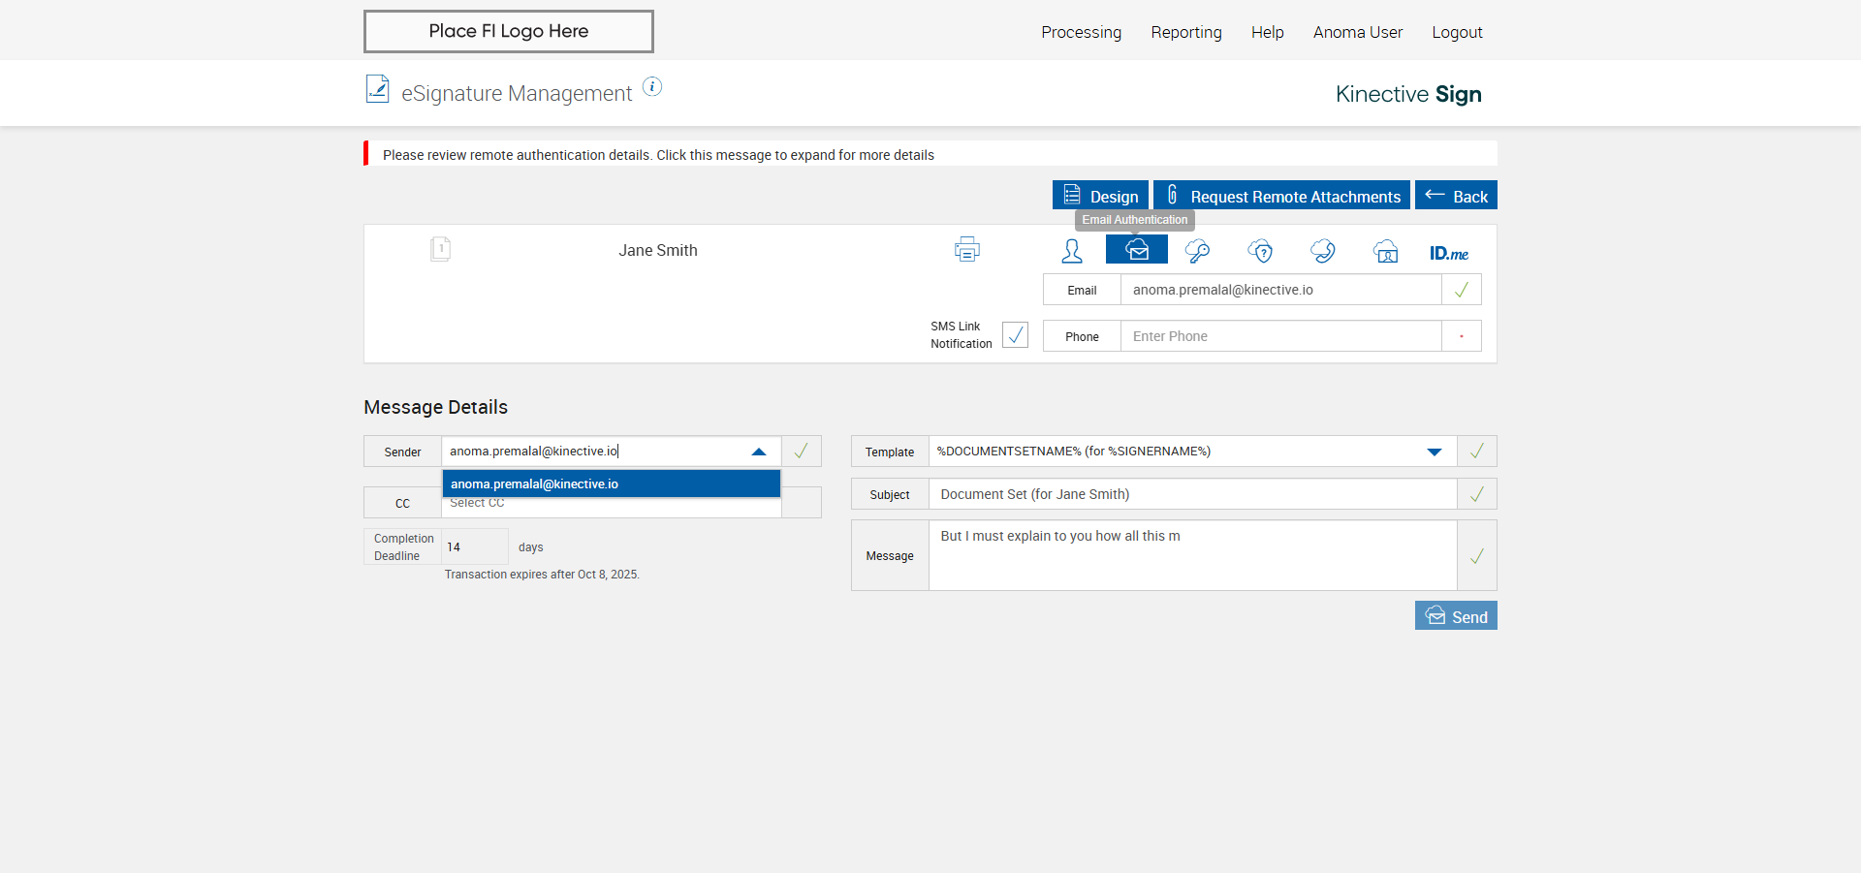Collapse the Sender dropdown arrow

pos(759,452)
